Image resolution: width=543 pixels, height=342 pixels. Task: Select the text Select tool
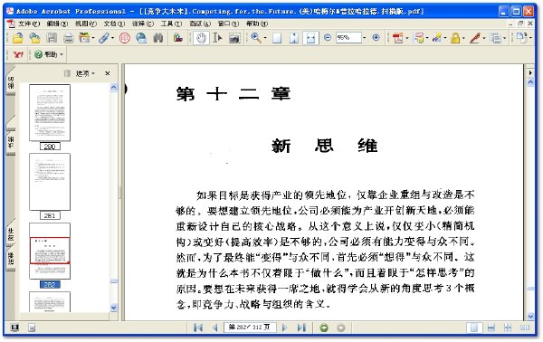click(218, 38)
